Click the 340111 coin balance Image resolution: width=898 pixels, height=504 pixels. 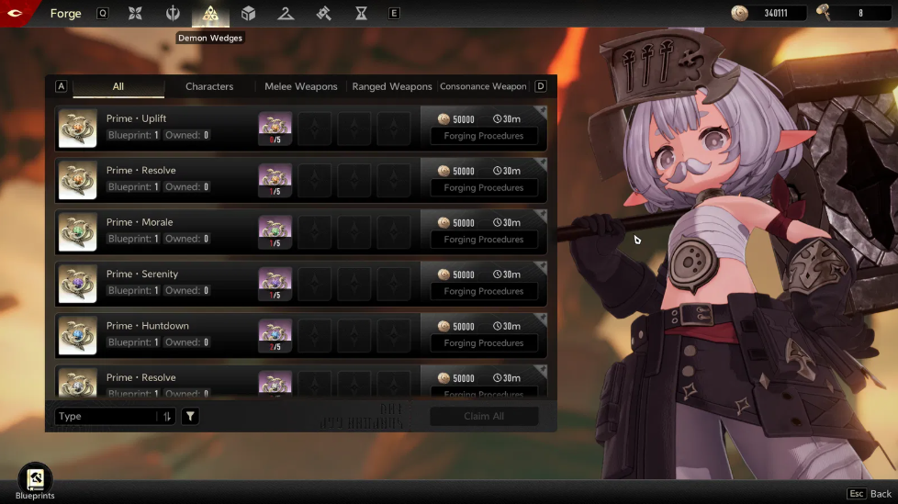[x=776, y=13]
